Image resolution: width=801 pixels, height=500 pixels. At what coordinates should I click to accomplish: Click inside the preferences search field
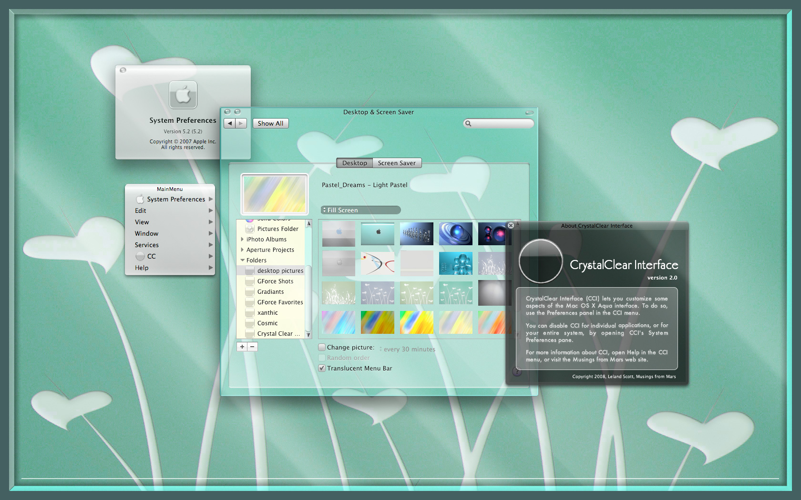[499, 123]
